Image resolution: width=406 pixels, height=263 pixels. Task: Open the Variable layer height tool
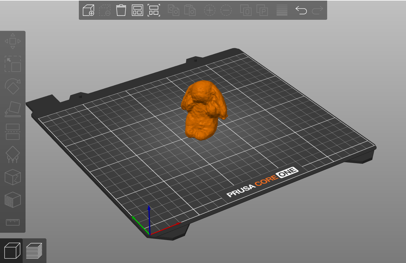[x=282, y=10]
